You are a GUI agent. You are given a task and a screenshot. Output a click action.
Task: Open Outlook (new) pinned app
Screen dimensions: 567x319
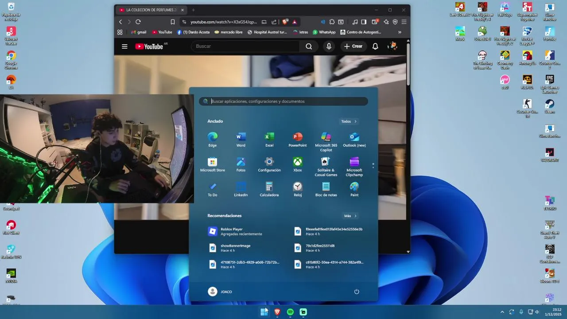click(354, 140)
